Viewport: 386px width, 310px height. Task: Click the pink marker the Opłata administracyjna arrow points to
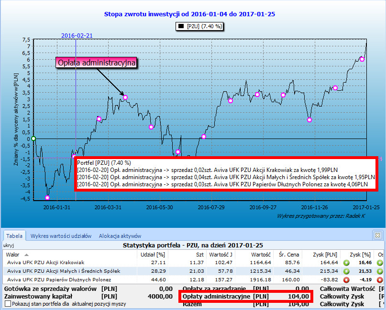[125, 97]
